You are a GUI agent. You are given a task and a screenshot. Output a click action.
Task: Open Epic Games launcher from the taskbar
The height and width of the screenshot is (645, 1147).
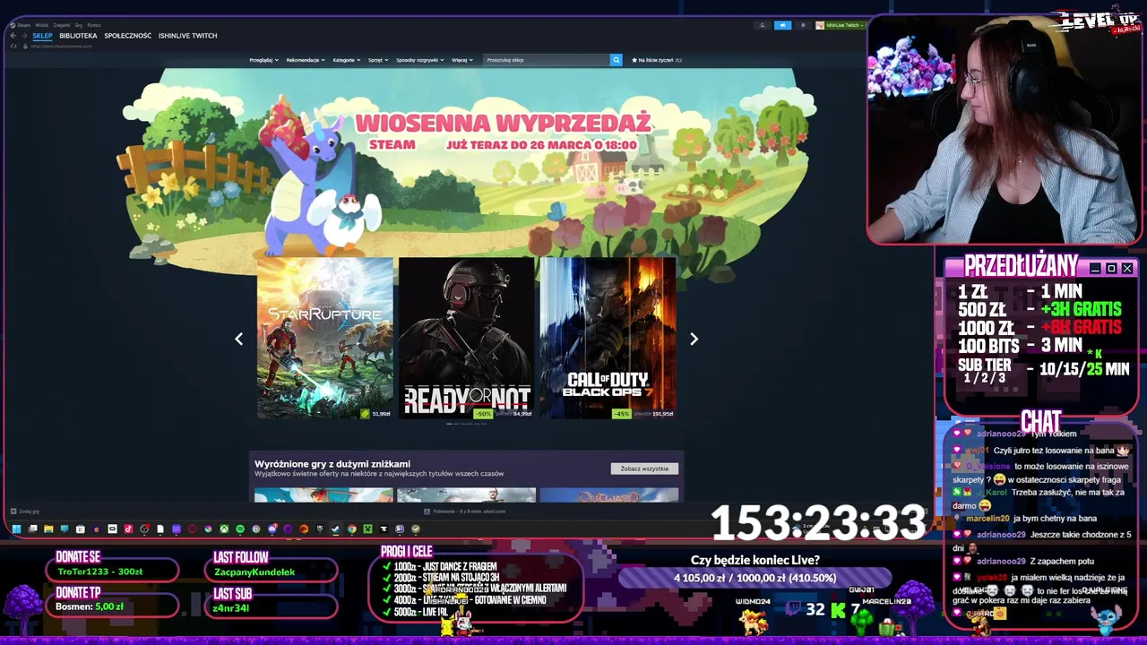[x=320, y=529]
